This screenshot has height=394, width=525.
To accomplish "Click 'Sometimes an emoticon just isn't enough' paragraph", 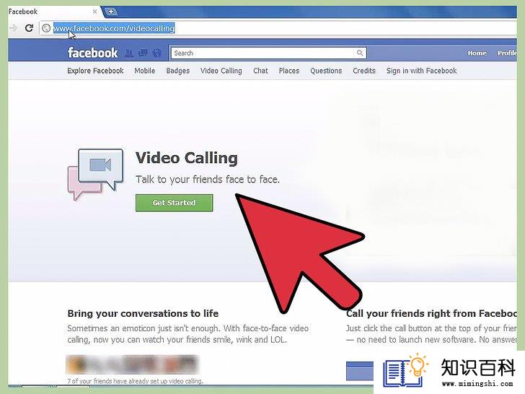I will tap(187, 334).
